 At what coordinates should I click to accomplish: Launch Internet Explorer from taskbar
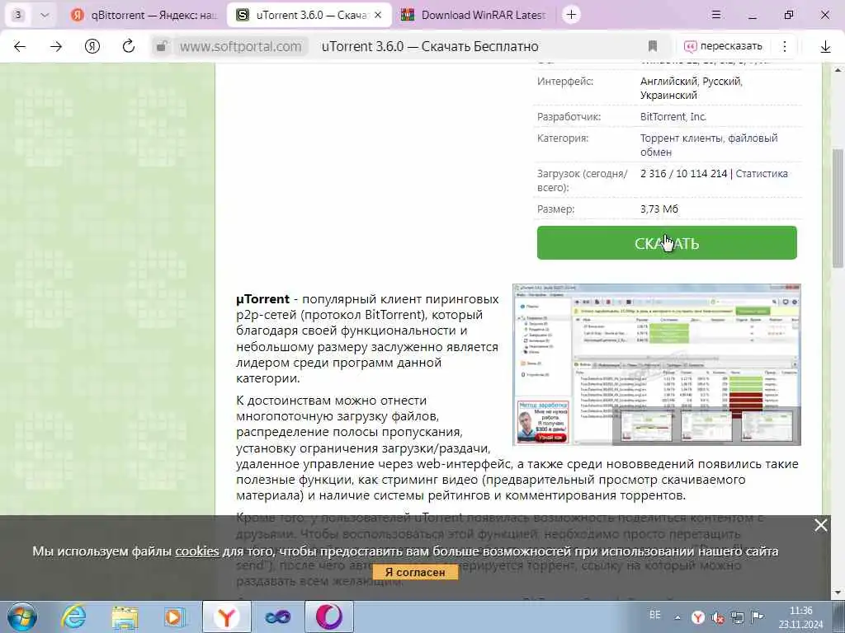point(73,617)
